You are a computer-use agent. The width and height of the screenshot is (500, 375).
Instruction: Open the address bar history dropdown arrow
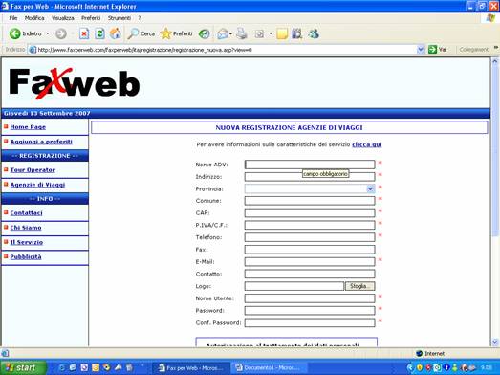[x=421, y=50]
